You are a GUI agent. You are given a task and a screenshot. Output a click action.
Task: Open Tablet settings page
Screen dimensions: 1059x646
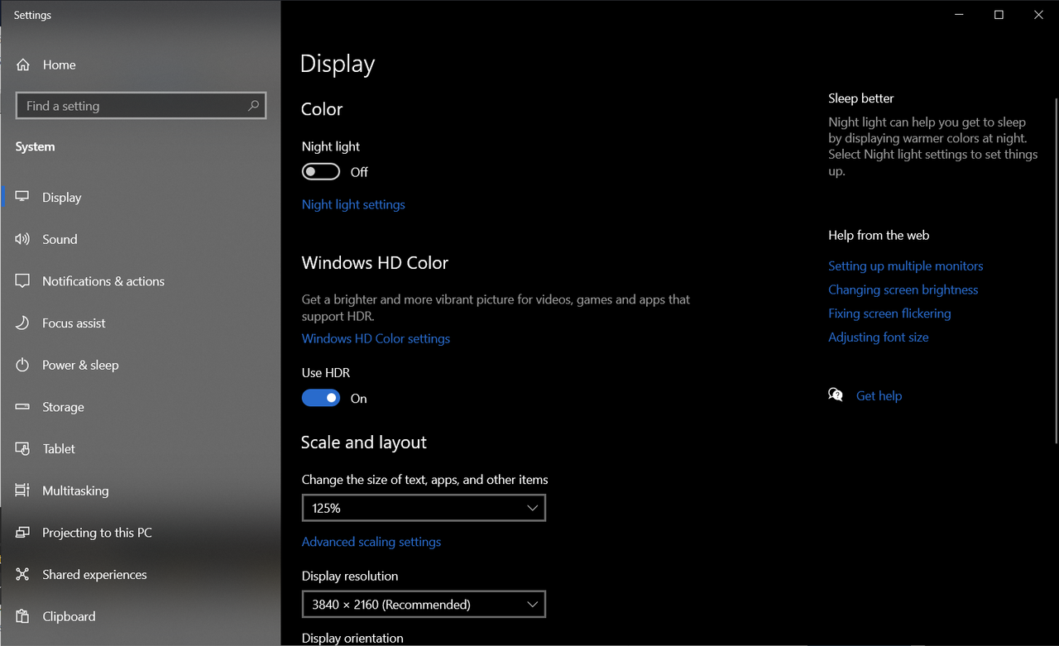[x=141, y=448]
